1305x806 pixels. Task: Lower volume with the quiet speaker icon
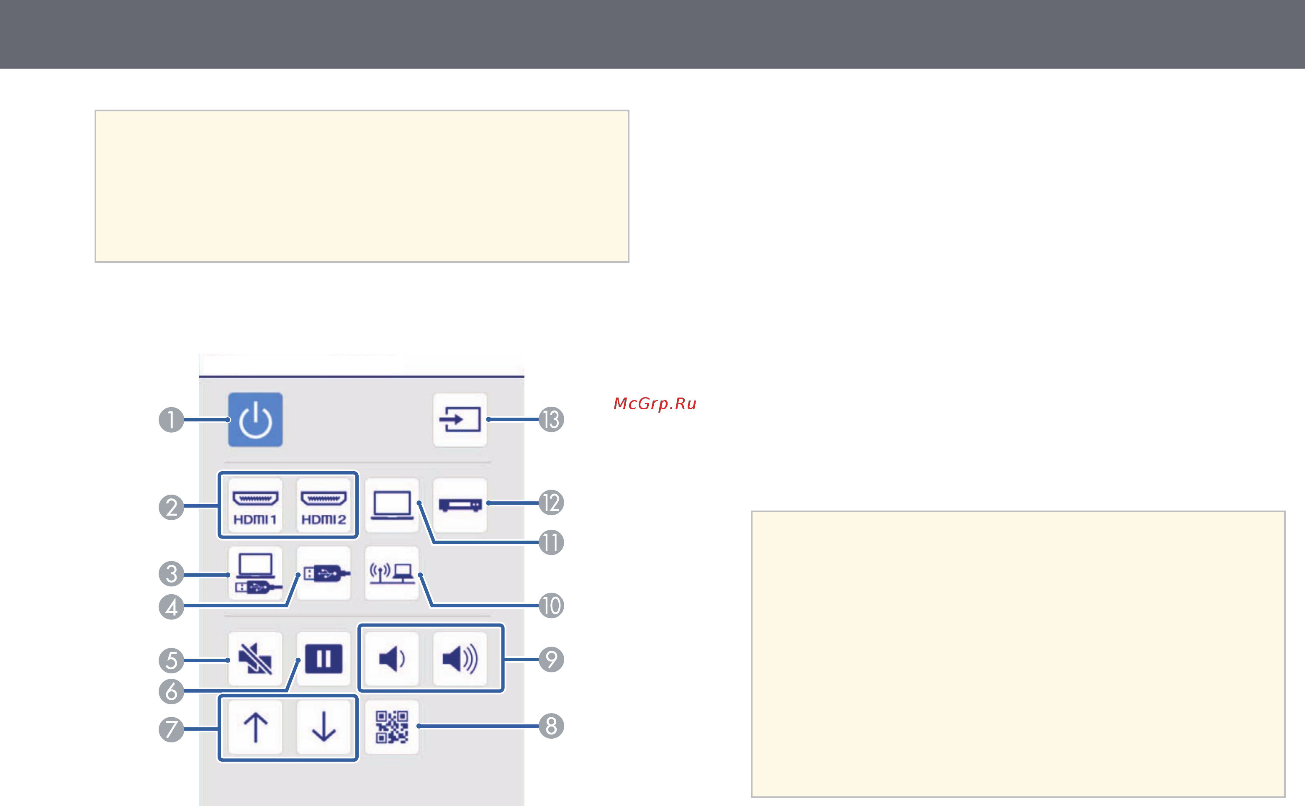tap(392, 658)
